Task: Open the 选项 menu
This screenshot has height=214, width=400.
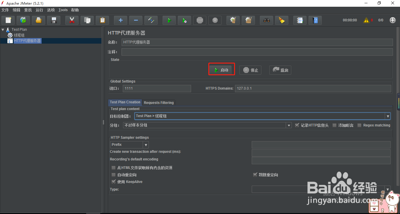Action: tap(51, 10)
